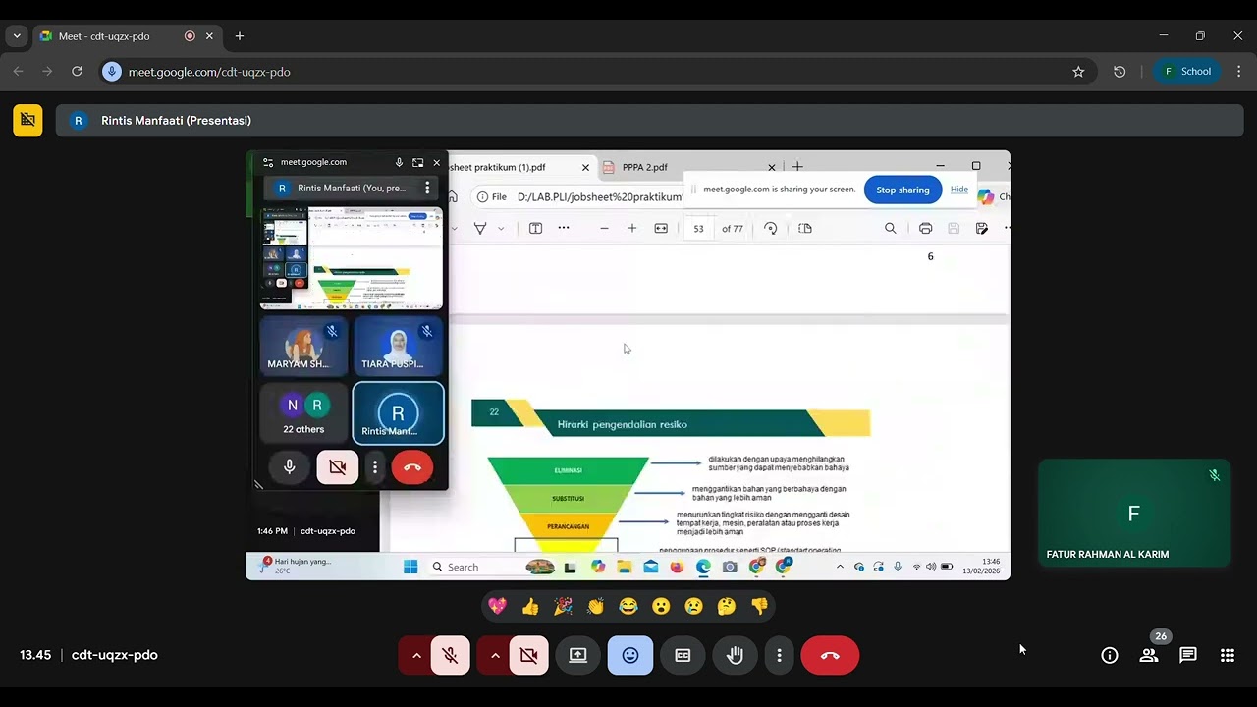Open more PDF tools ellipsis

[x=564, y=228]
